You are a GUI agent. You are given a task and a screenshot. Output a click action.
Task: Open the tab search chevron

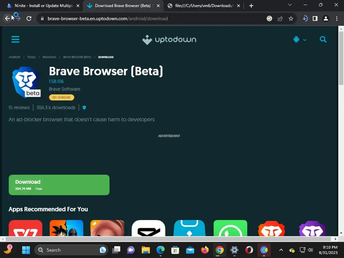tap(290, 5)
